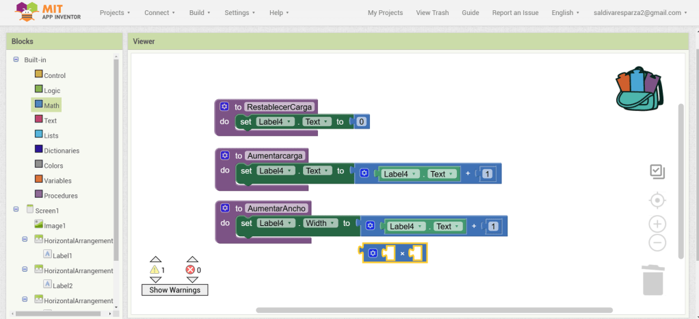Open the Build menu
Image resolution: width=699 pixels, height=319 pixels.
pyautogui.click(x=200, y=12)
